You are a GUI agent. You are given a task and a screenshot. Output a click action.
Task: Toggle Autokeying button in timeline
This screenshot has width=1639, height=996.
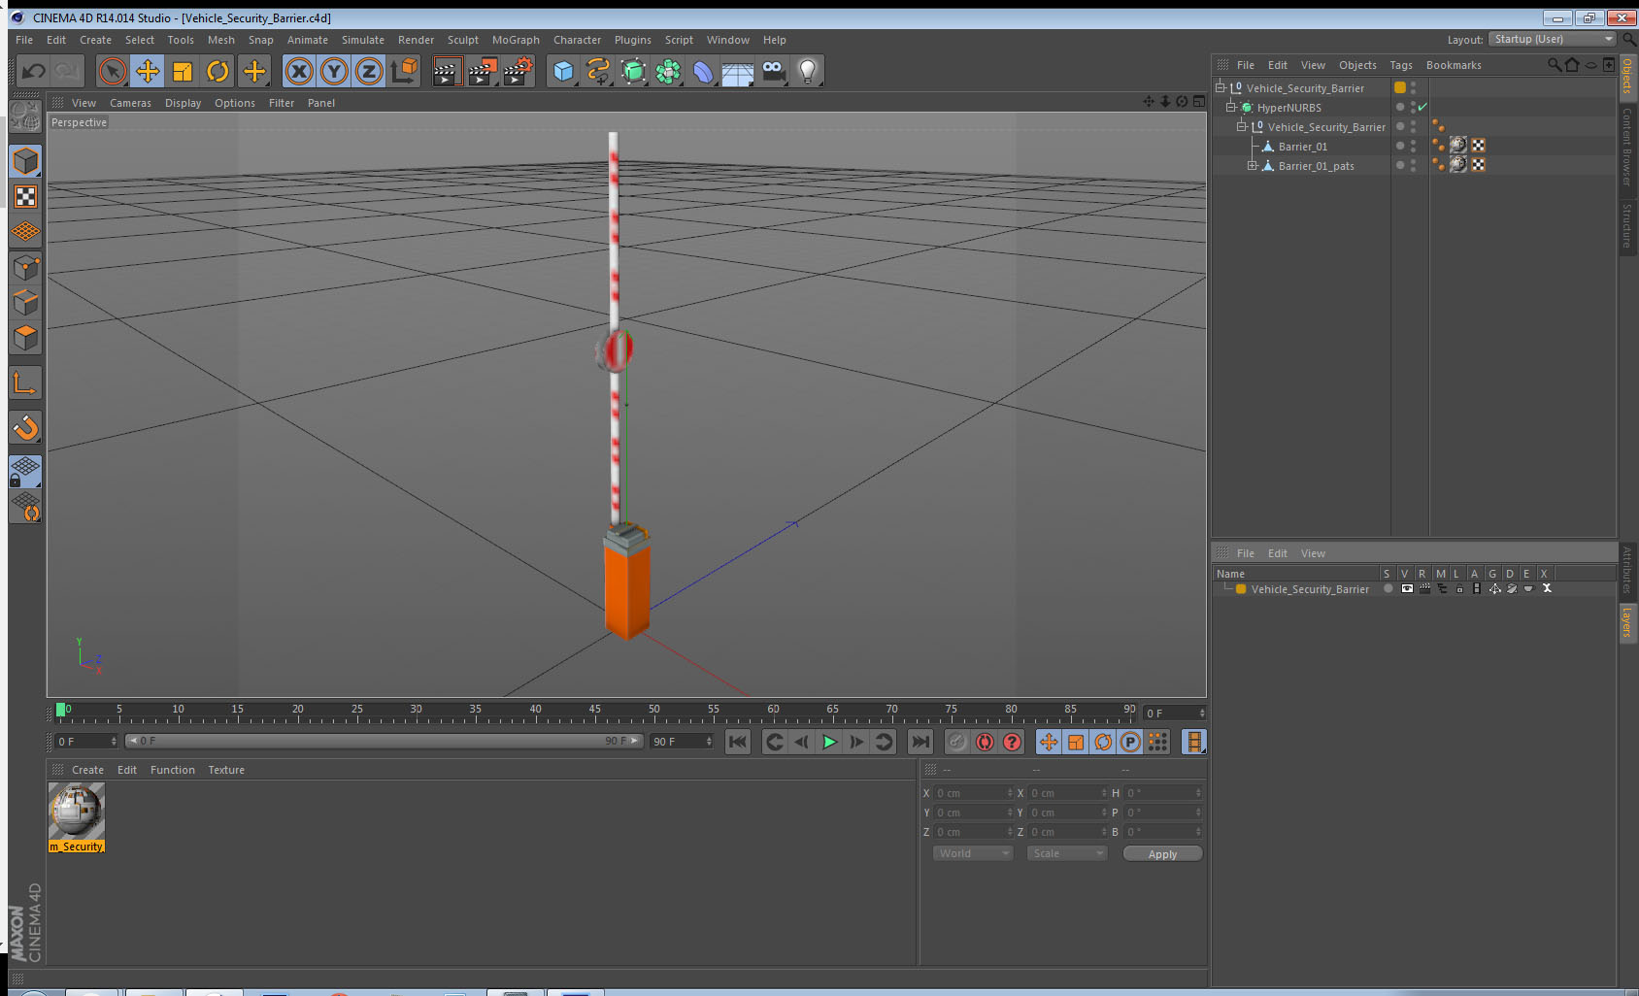point(985,742)
